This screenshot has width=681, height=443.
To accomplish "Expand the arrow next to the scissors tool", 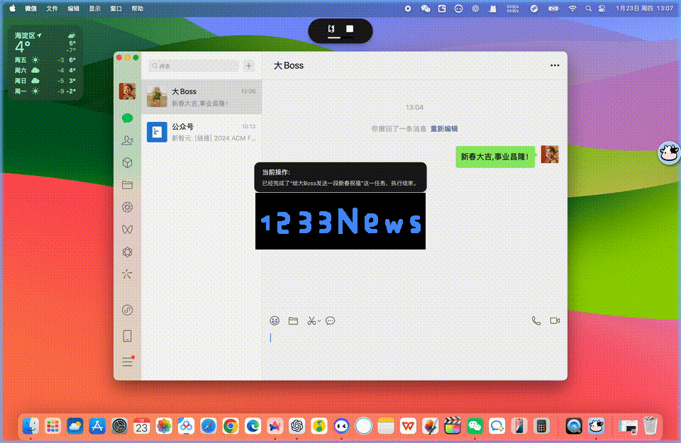I will pos(319,321).
